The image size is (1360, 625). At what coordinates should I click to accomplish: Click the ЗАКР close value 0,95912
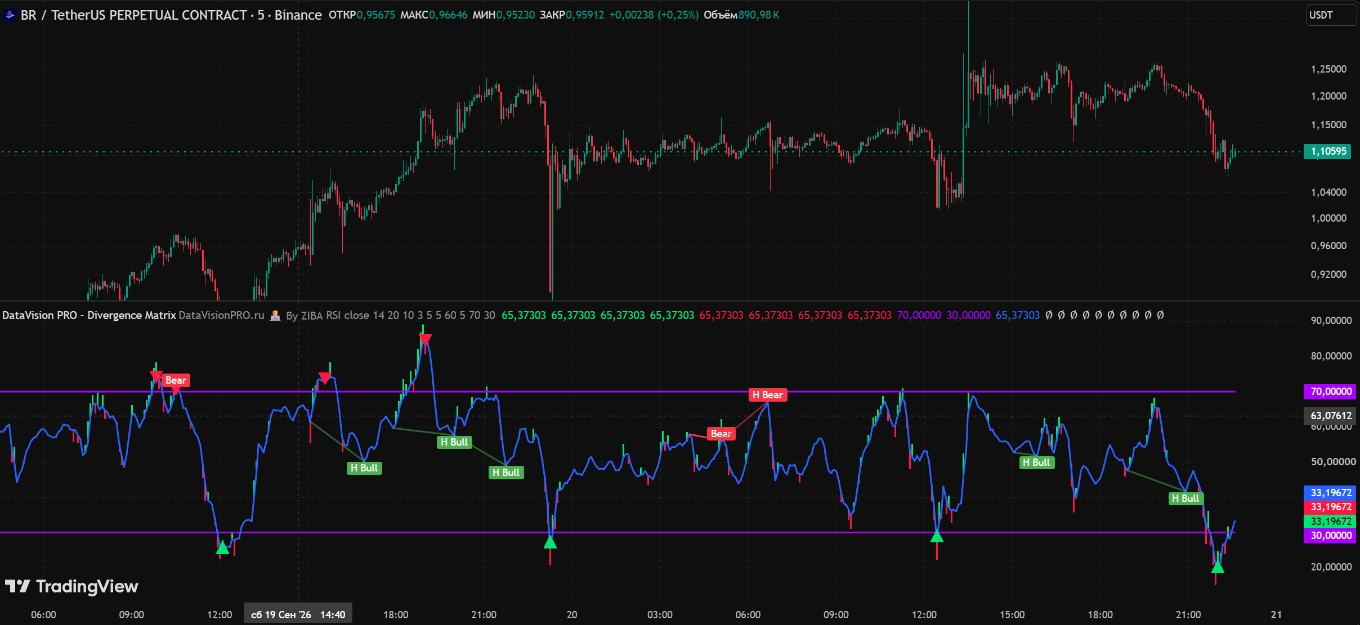pos(585,15)
